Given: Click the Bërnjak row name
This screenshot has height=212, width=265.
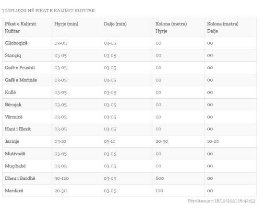Looking at the screenshot, I should pyautogui.click(x=13, y=105).
